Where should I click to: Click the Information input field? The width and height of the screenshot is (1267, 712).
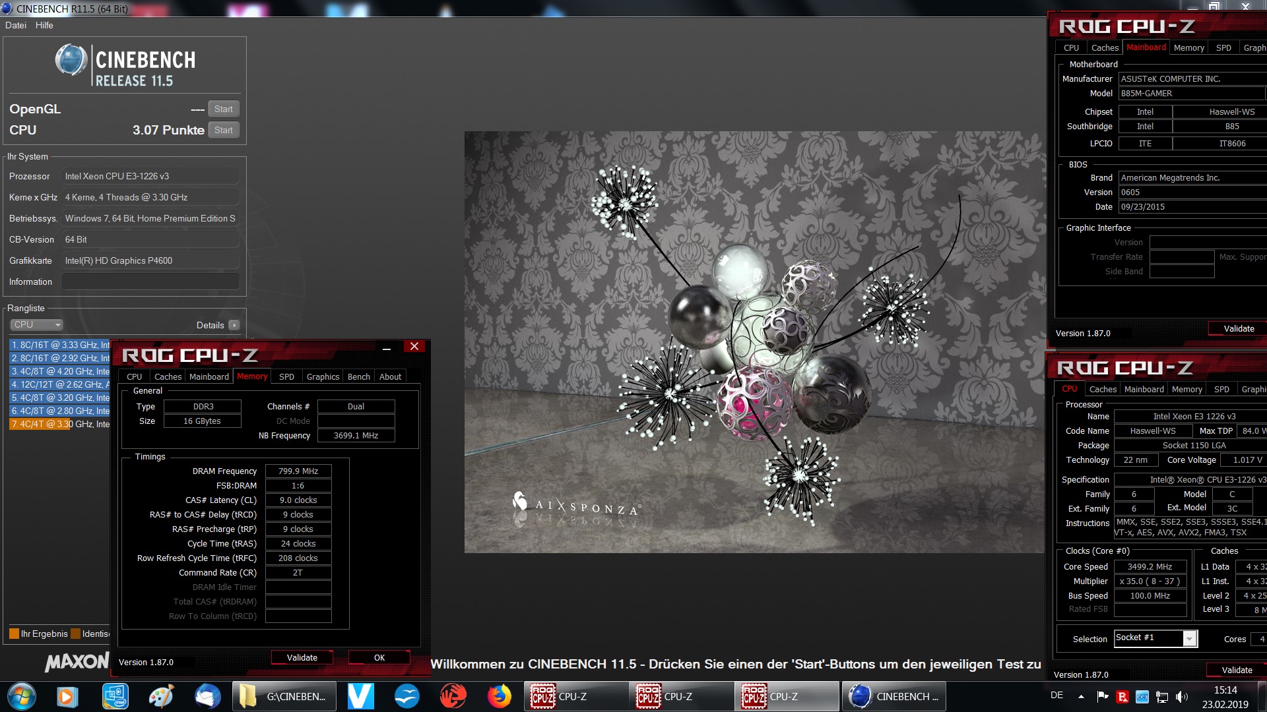[x=150, y=282]
